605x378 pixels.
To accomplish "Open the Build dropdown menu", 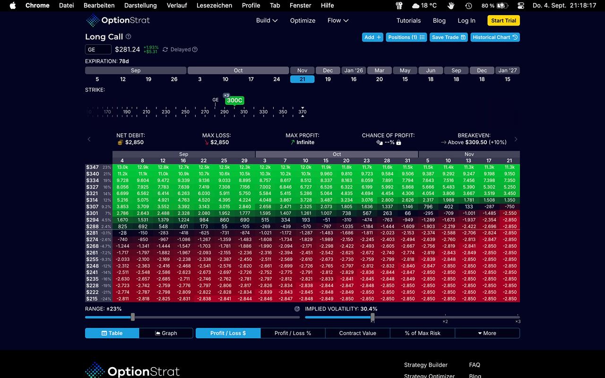I will [x=267, y=20].
